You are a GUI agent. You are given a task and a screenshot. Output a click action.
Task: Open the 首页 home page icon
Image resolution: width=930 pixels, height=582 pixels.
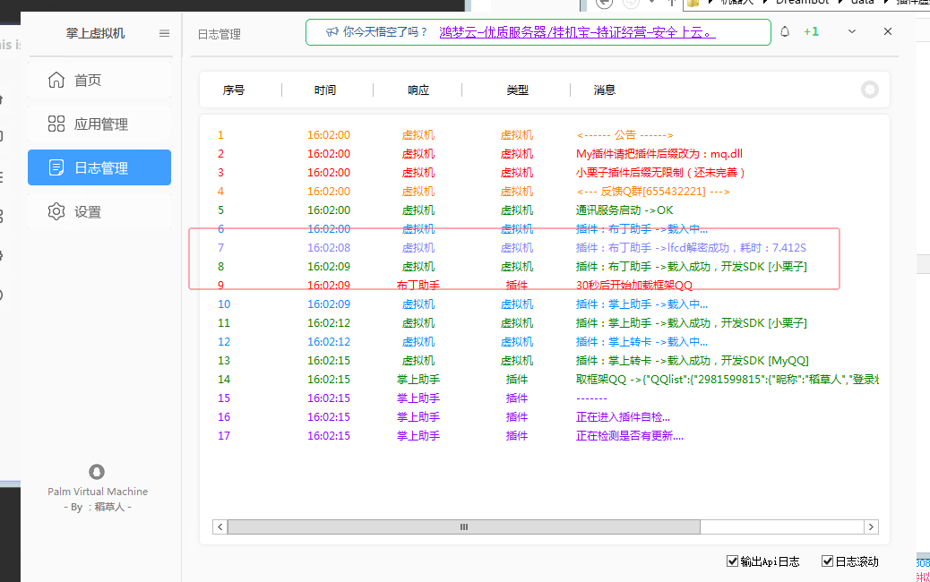coord(56,79)
